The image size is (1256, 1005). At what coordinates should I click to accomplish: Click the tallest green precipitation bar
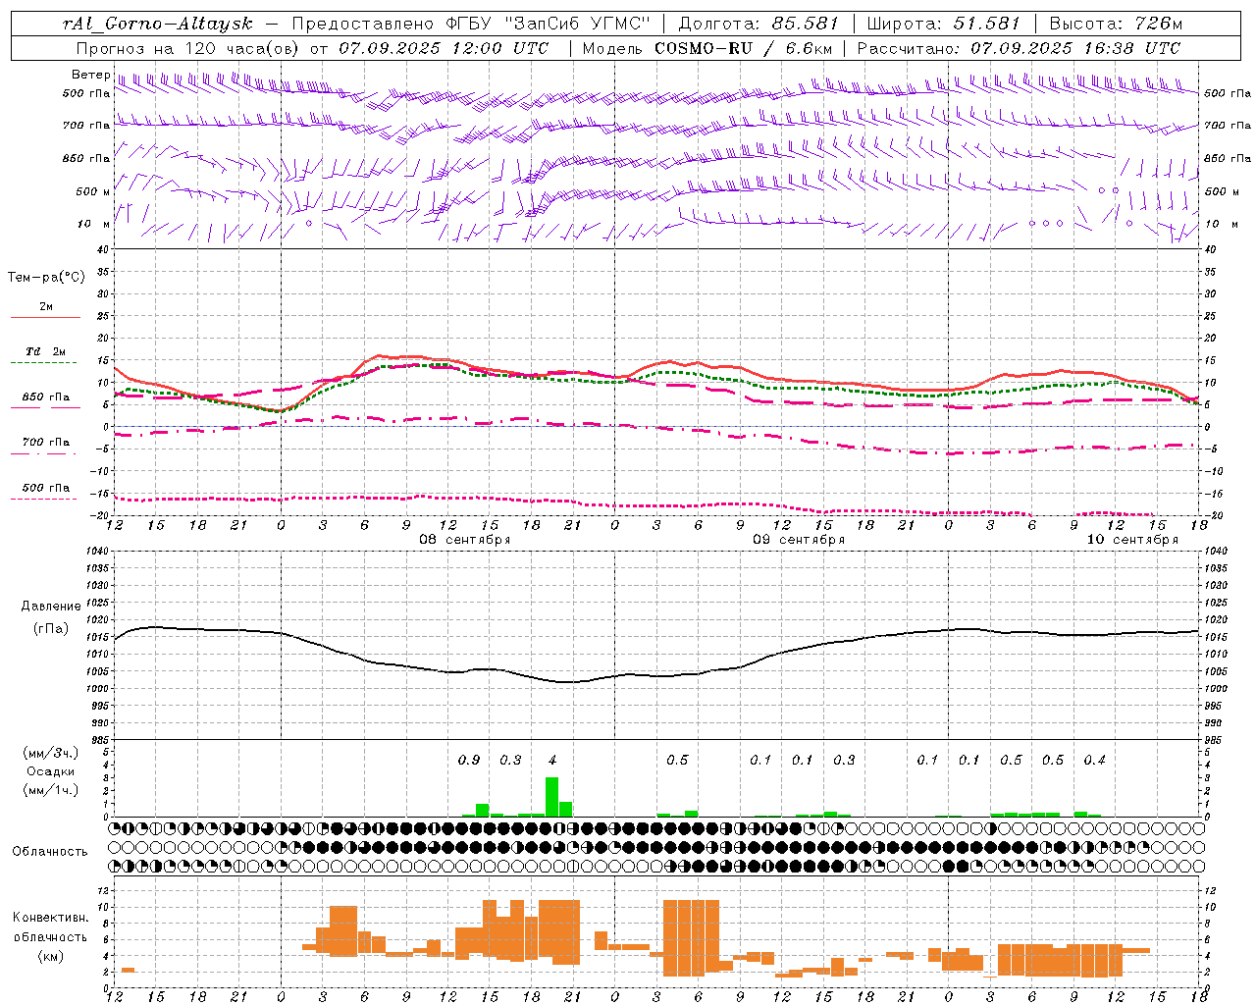coord(551,797)
